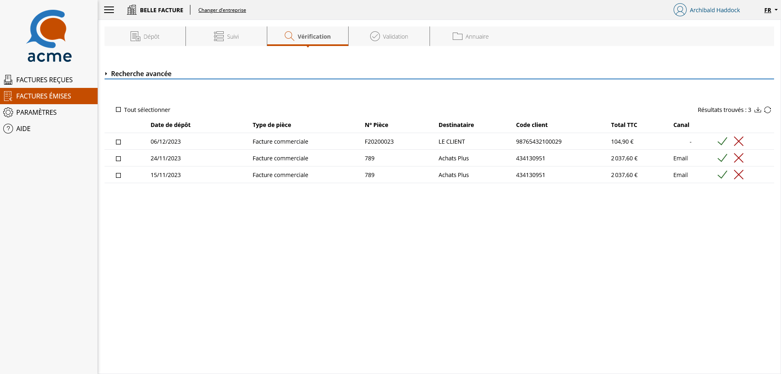Click the Changer d'entreprise link
781x374 pixels.
tap(222, 10)
